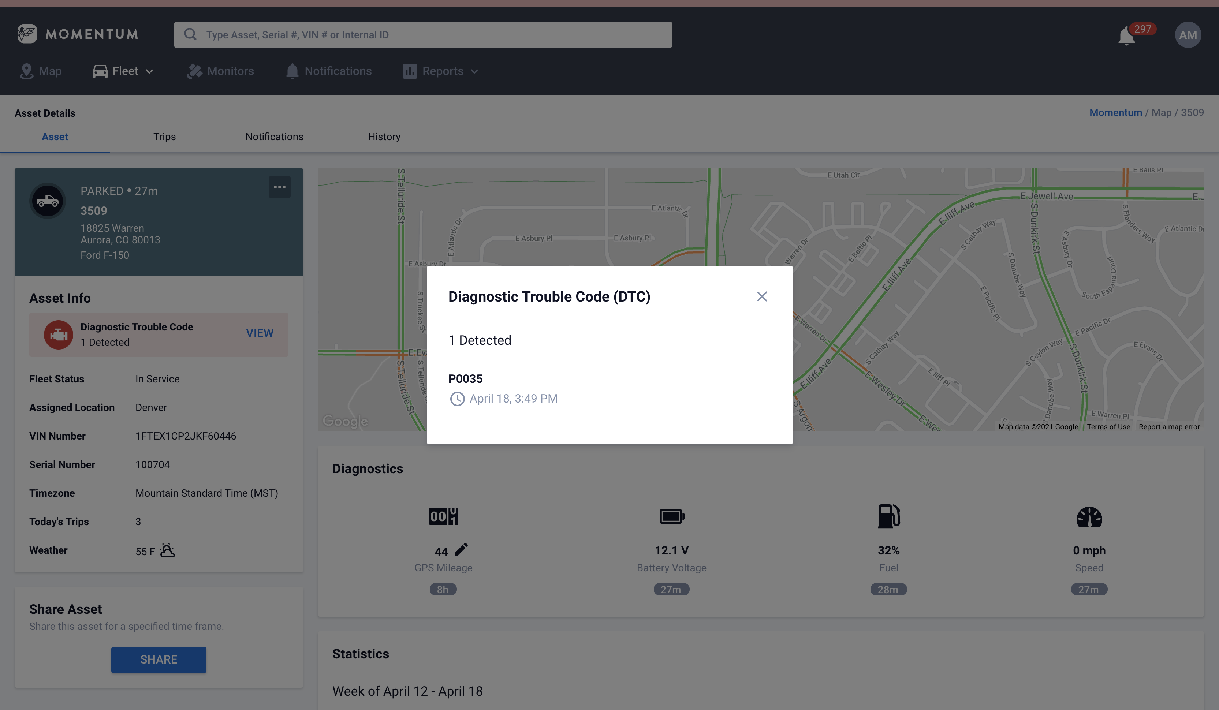The image size is (1219, 710).
Task: Open the AM user avatar menu
Action: [x=1189, y=34]
